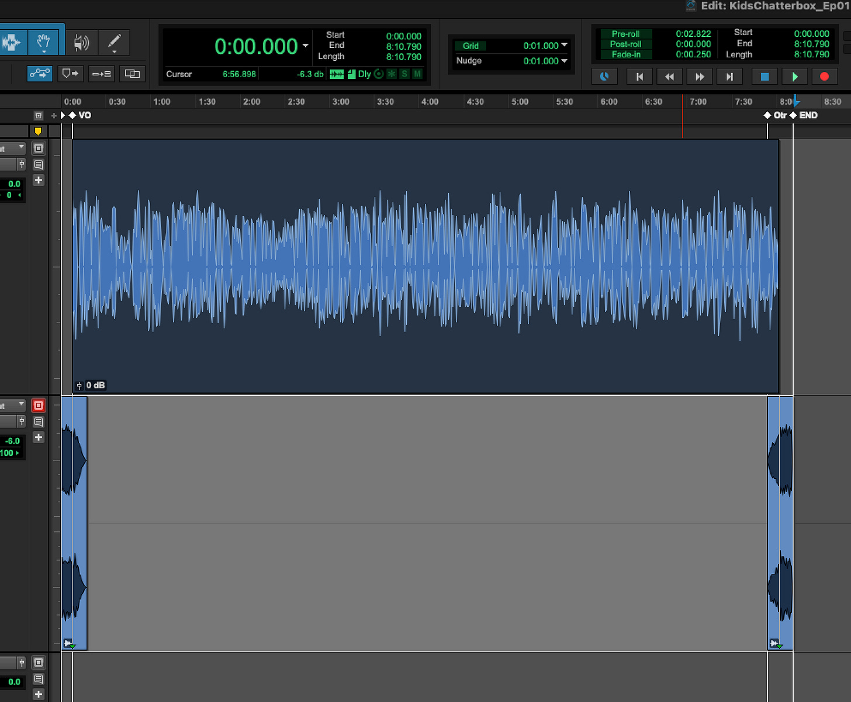This screenshot has width=851, height=702.
Task: Click the Rewind transport button
Action: click(669, 76)
